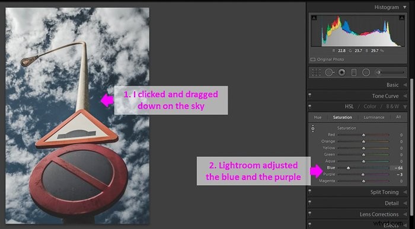Image resolution: width=415 pixels, height=229 pixels.
Task: Toggle highlight clipping indicator in histogram
Action: pyautogui.click(x=402, y=18)
